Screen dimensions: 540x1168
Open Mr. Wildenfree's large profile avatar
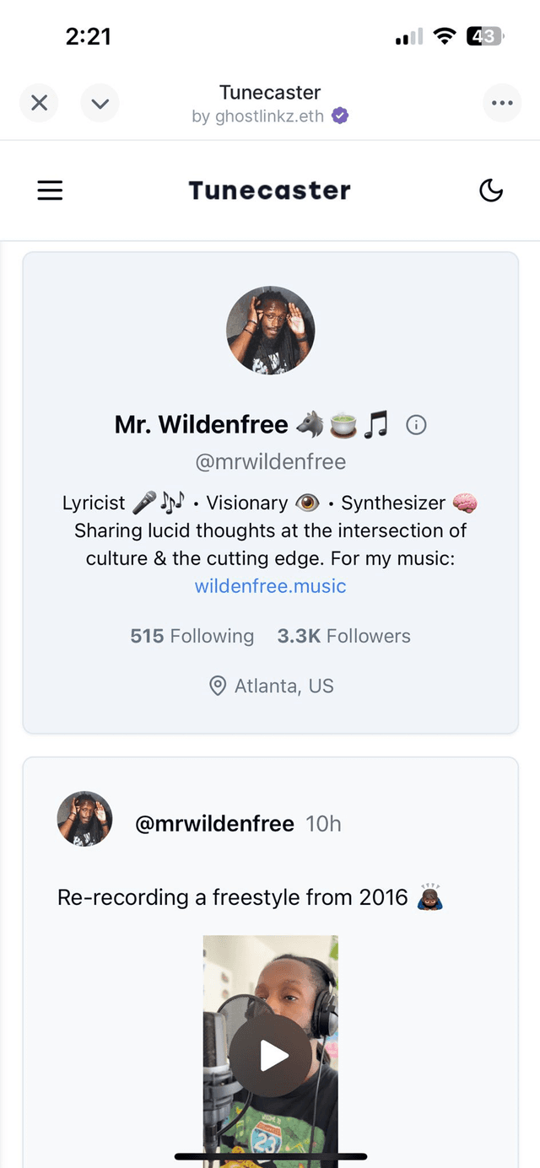270,330
